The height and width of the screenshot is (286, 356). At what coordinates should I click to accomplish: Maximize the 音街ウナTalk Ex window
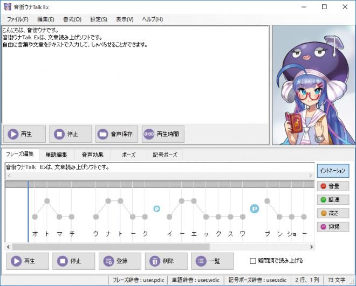click(324, 7)
